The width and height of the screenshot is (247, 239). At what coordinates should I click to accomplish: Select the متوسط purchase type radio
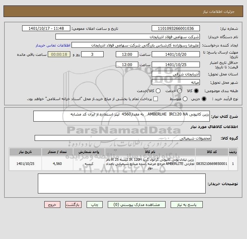185,99
